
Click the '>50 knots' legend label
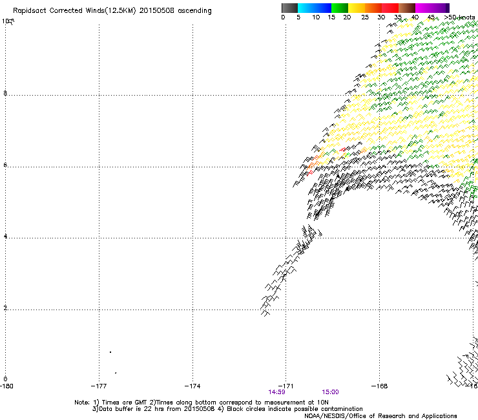point(459,17)
